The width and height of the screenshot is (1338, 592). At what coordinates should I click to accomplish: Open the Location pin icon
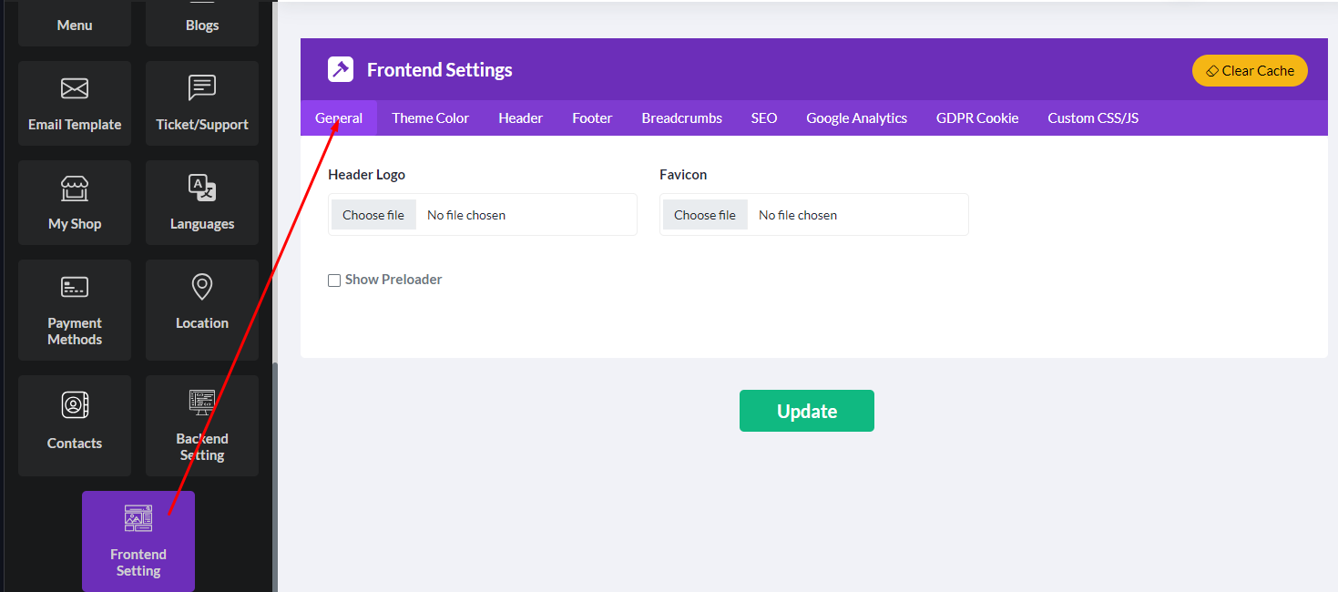point(202,287)
